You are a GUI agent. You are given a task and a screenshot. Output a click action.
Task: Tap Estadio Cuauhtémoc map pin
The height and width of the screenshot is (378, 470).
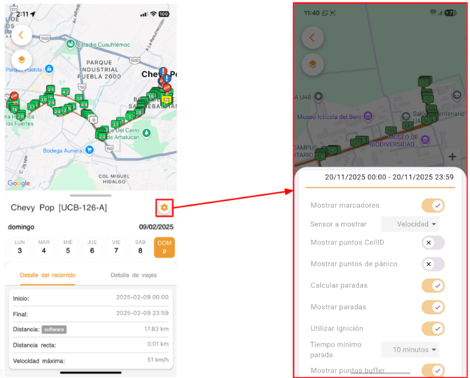70,44
